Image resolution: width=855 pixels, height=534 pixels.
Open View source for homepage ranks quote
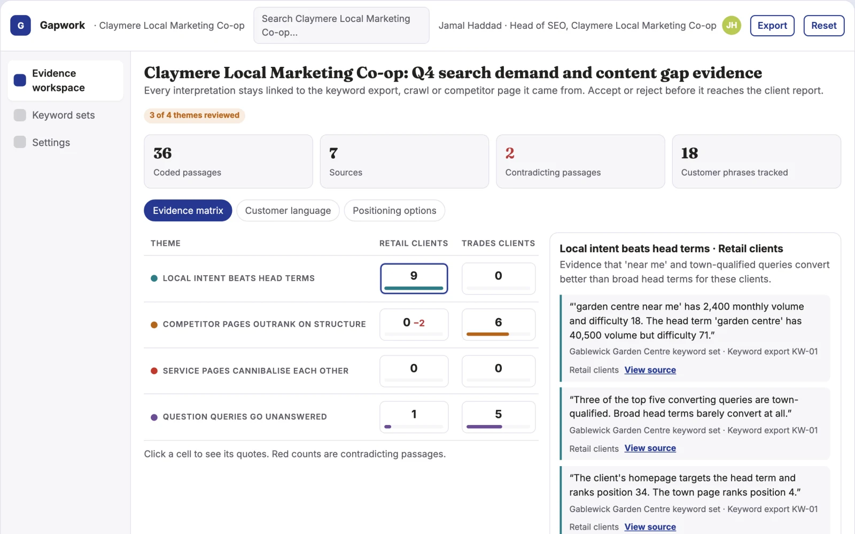650,527
